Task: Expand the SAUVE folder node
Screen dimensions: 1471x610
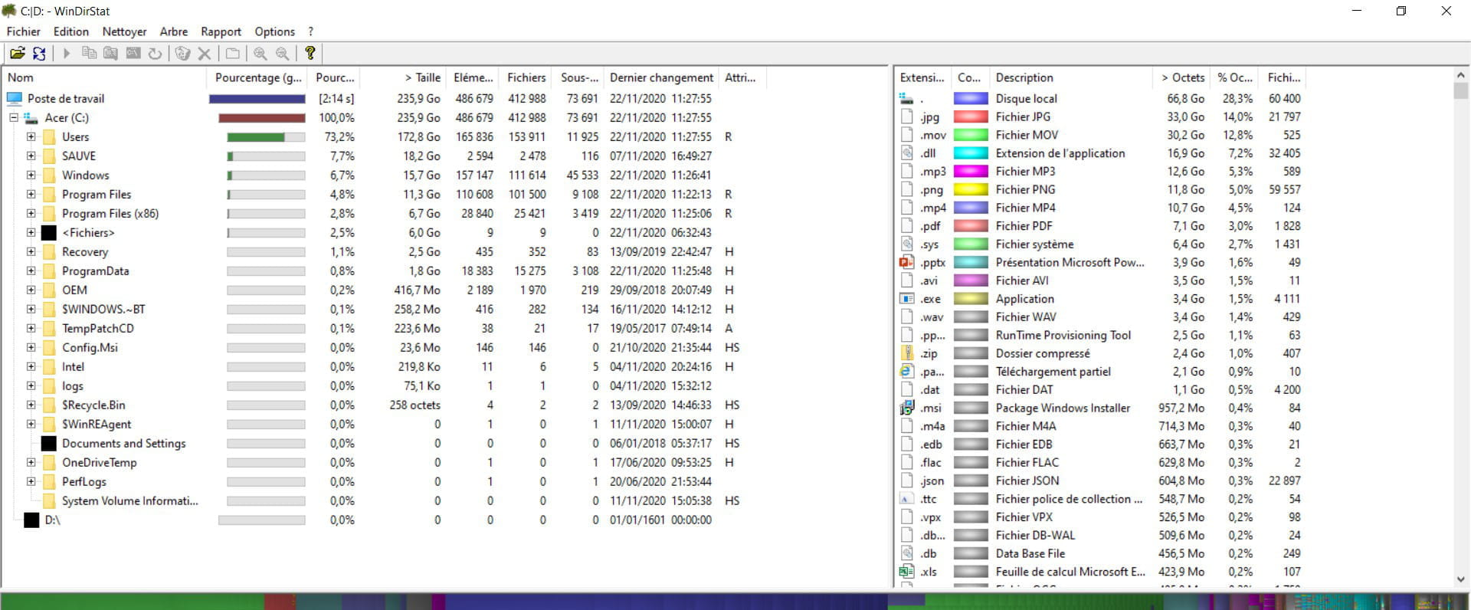Action: 31,156
